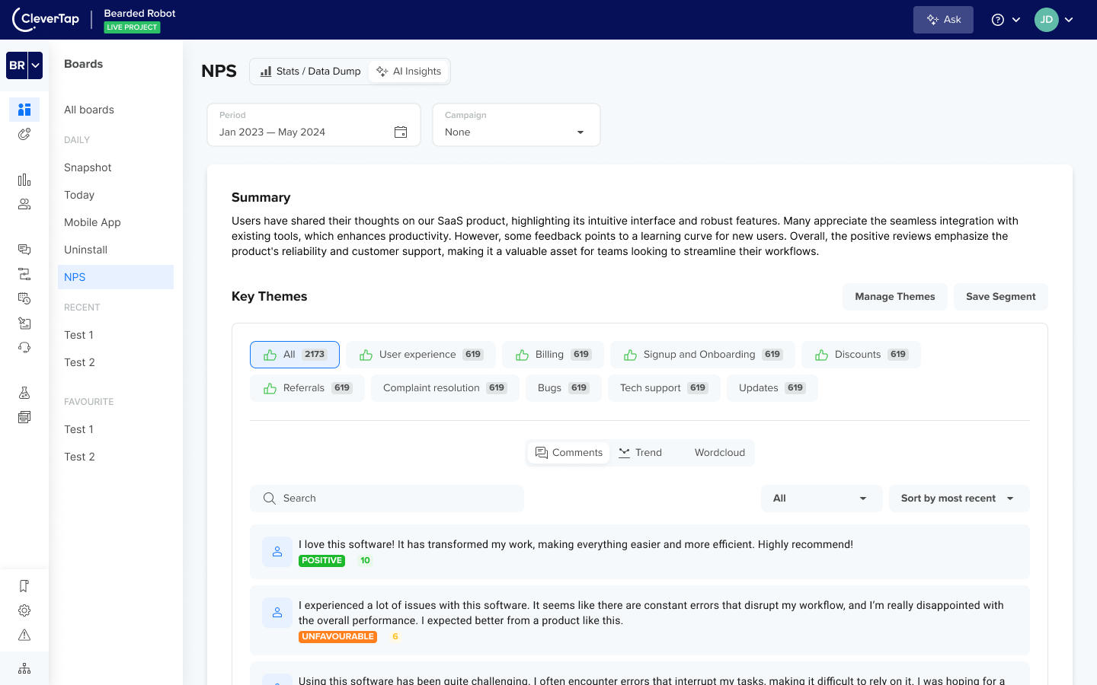Toggle the Updates theme chip

772,388
